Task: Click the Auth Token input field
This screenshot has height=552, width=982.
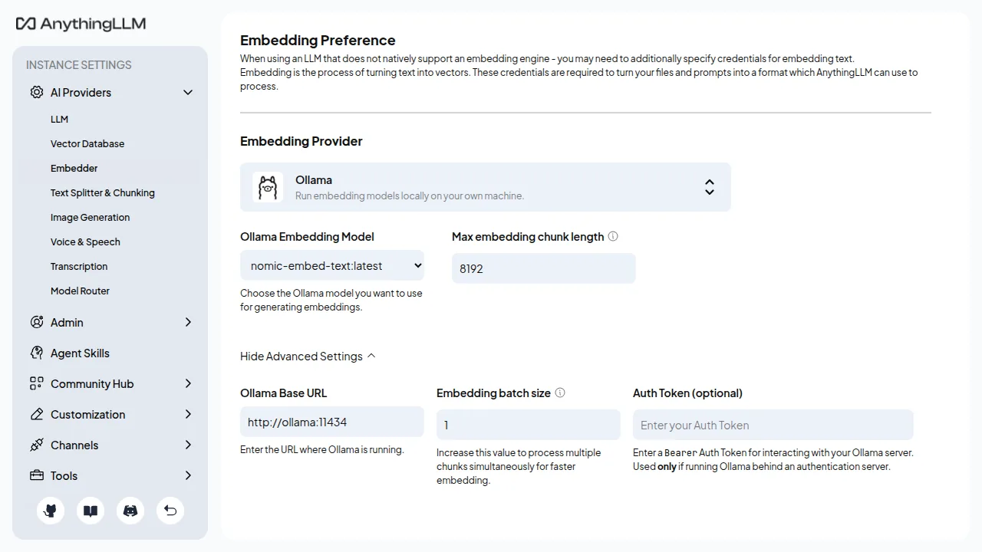Action: [773, 425]
